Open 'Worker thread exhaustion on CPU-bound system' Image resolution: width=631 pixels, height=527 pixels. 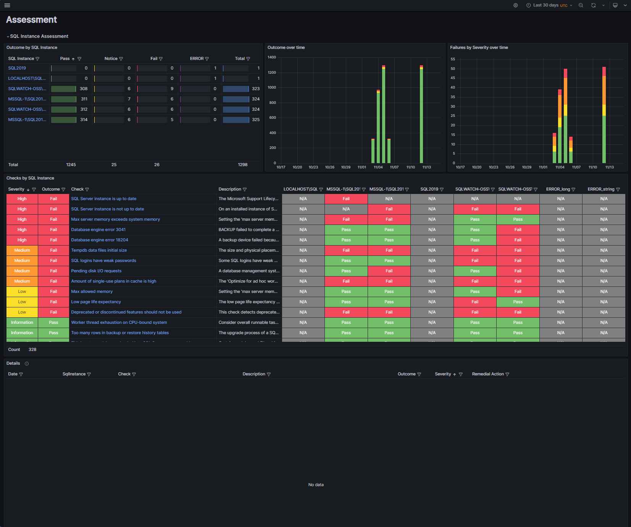point(119,322)
